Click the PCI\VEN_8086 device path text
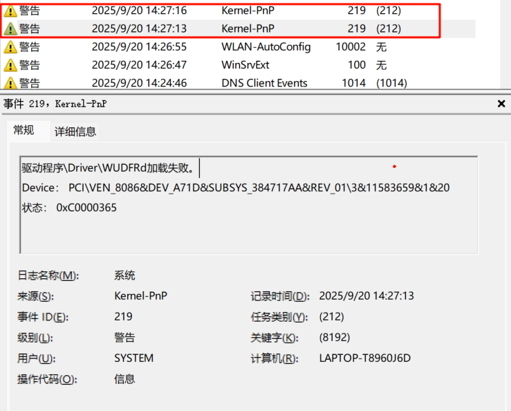 coord(259,188)
